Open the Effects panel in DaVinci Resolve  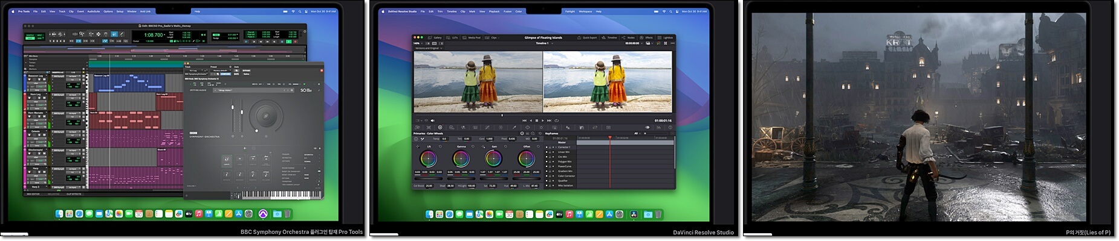coord(647,37)
